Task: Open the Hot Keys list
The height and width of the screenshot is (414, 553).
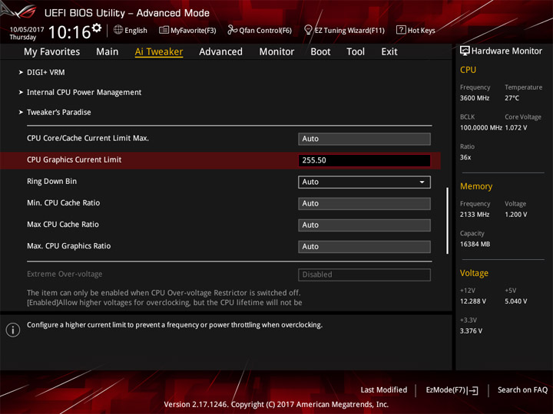Action: tap(416, 30)
